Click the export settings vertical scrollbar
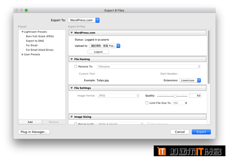Screen dimensions: 229x158 (x=209, y=57)
